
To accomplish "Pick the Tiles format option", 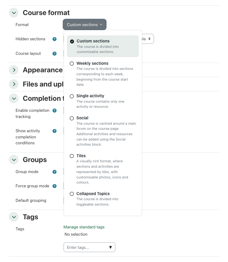I will click(x=72, y=156).
